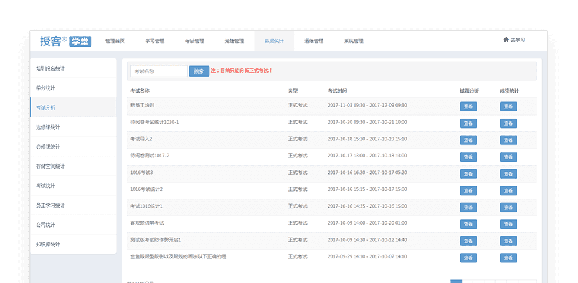Open the 运维管理 nav tab

tap(314, 41)
